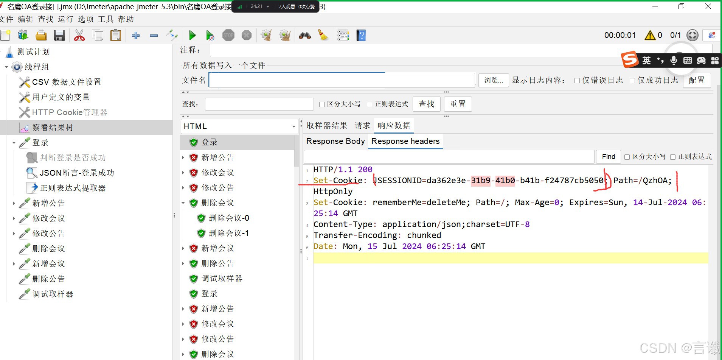Expand first 新增公告 result in results list
The height and width of the screenshot is (360, 722).
tap(183, 157)
